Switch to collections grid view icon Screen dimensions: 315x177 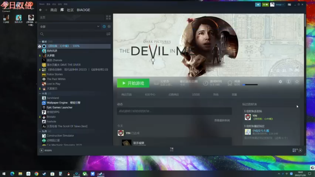point(108,17)
